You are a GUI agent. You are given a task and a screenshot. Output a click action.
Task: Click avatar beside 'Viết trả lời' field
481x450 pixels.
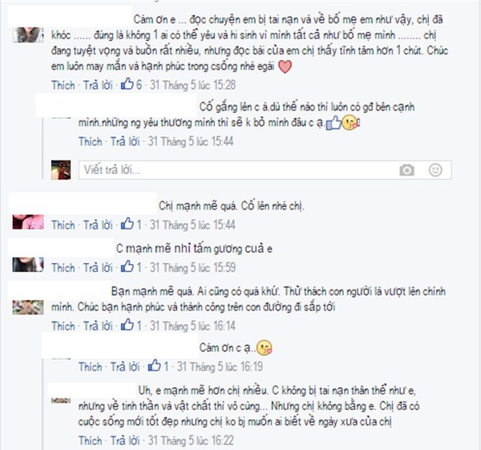click(x=61, y=170)
